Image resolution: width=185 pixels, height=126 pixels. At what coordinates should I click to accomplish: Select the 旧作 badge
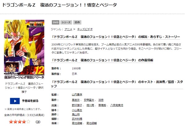pyautogui.click(x=77, y=22)
